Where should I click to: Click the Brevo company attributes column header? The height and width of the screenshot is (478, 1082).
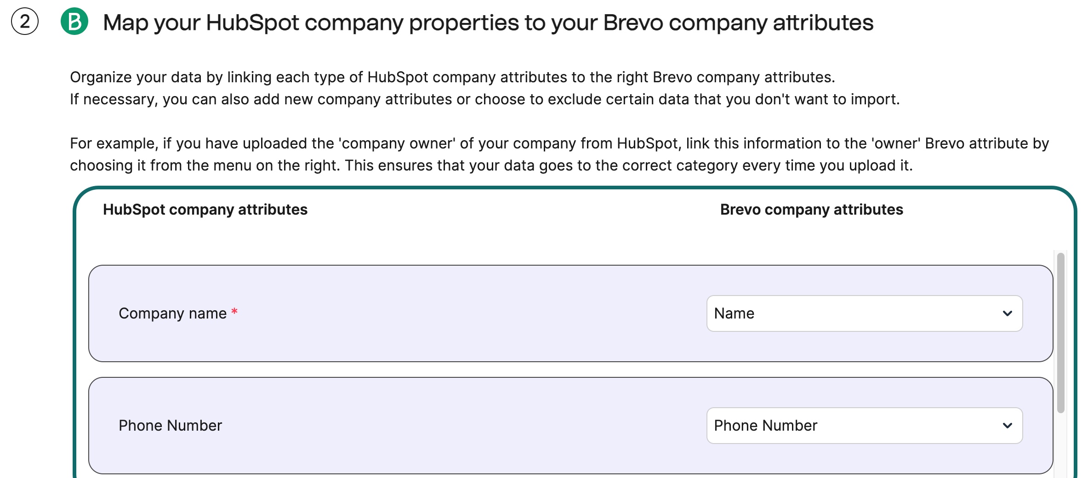[811, 210]
